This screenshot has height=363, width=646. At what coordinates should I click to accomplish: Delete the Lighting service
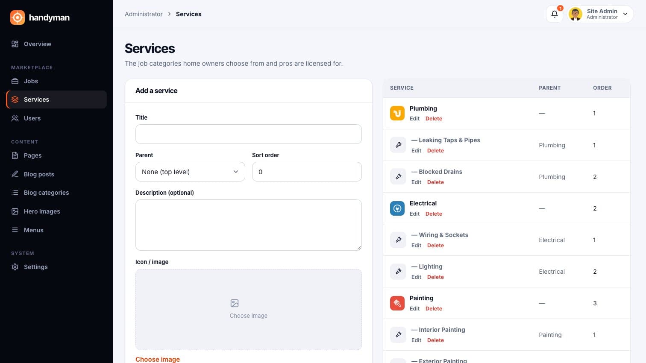coord(435,277)
